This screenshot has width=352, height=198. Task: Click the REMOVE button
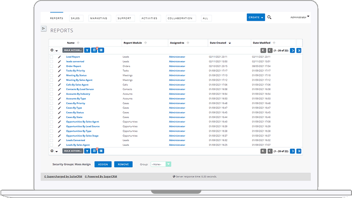point(123,164)
